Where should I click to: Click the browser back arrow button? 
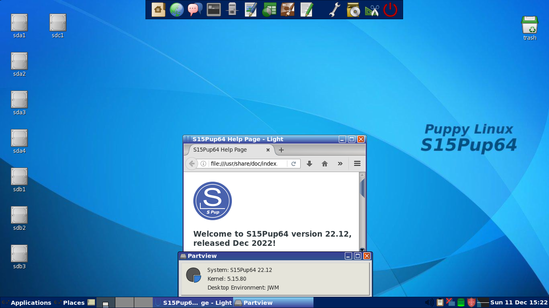tap(192, 164)
